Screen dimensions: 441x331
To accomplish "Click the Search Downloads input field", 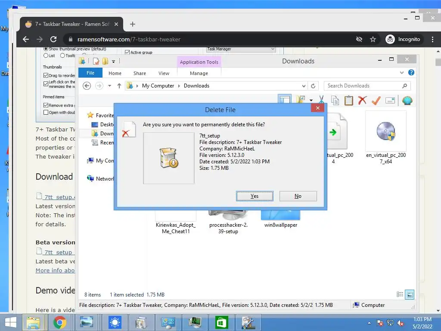I will point(367,86).
